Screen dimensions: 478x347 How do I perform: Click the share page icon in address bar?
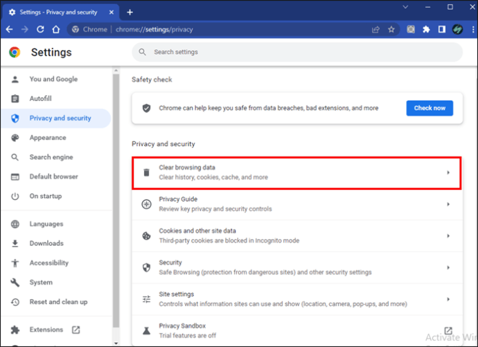coord(375,30)
